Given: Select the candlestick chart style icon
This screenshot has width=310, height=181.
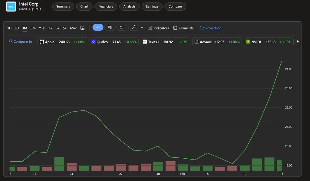Looking at the screenshot, I should tap(110, 27).
